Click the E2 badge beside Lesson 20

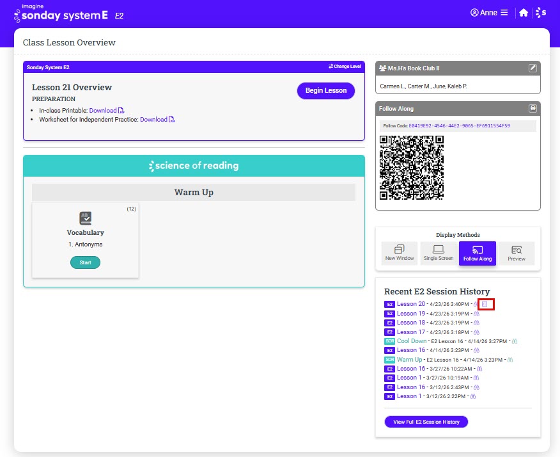[x=389, y=304]
